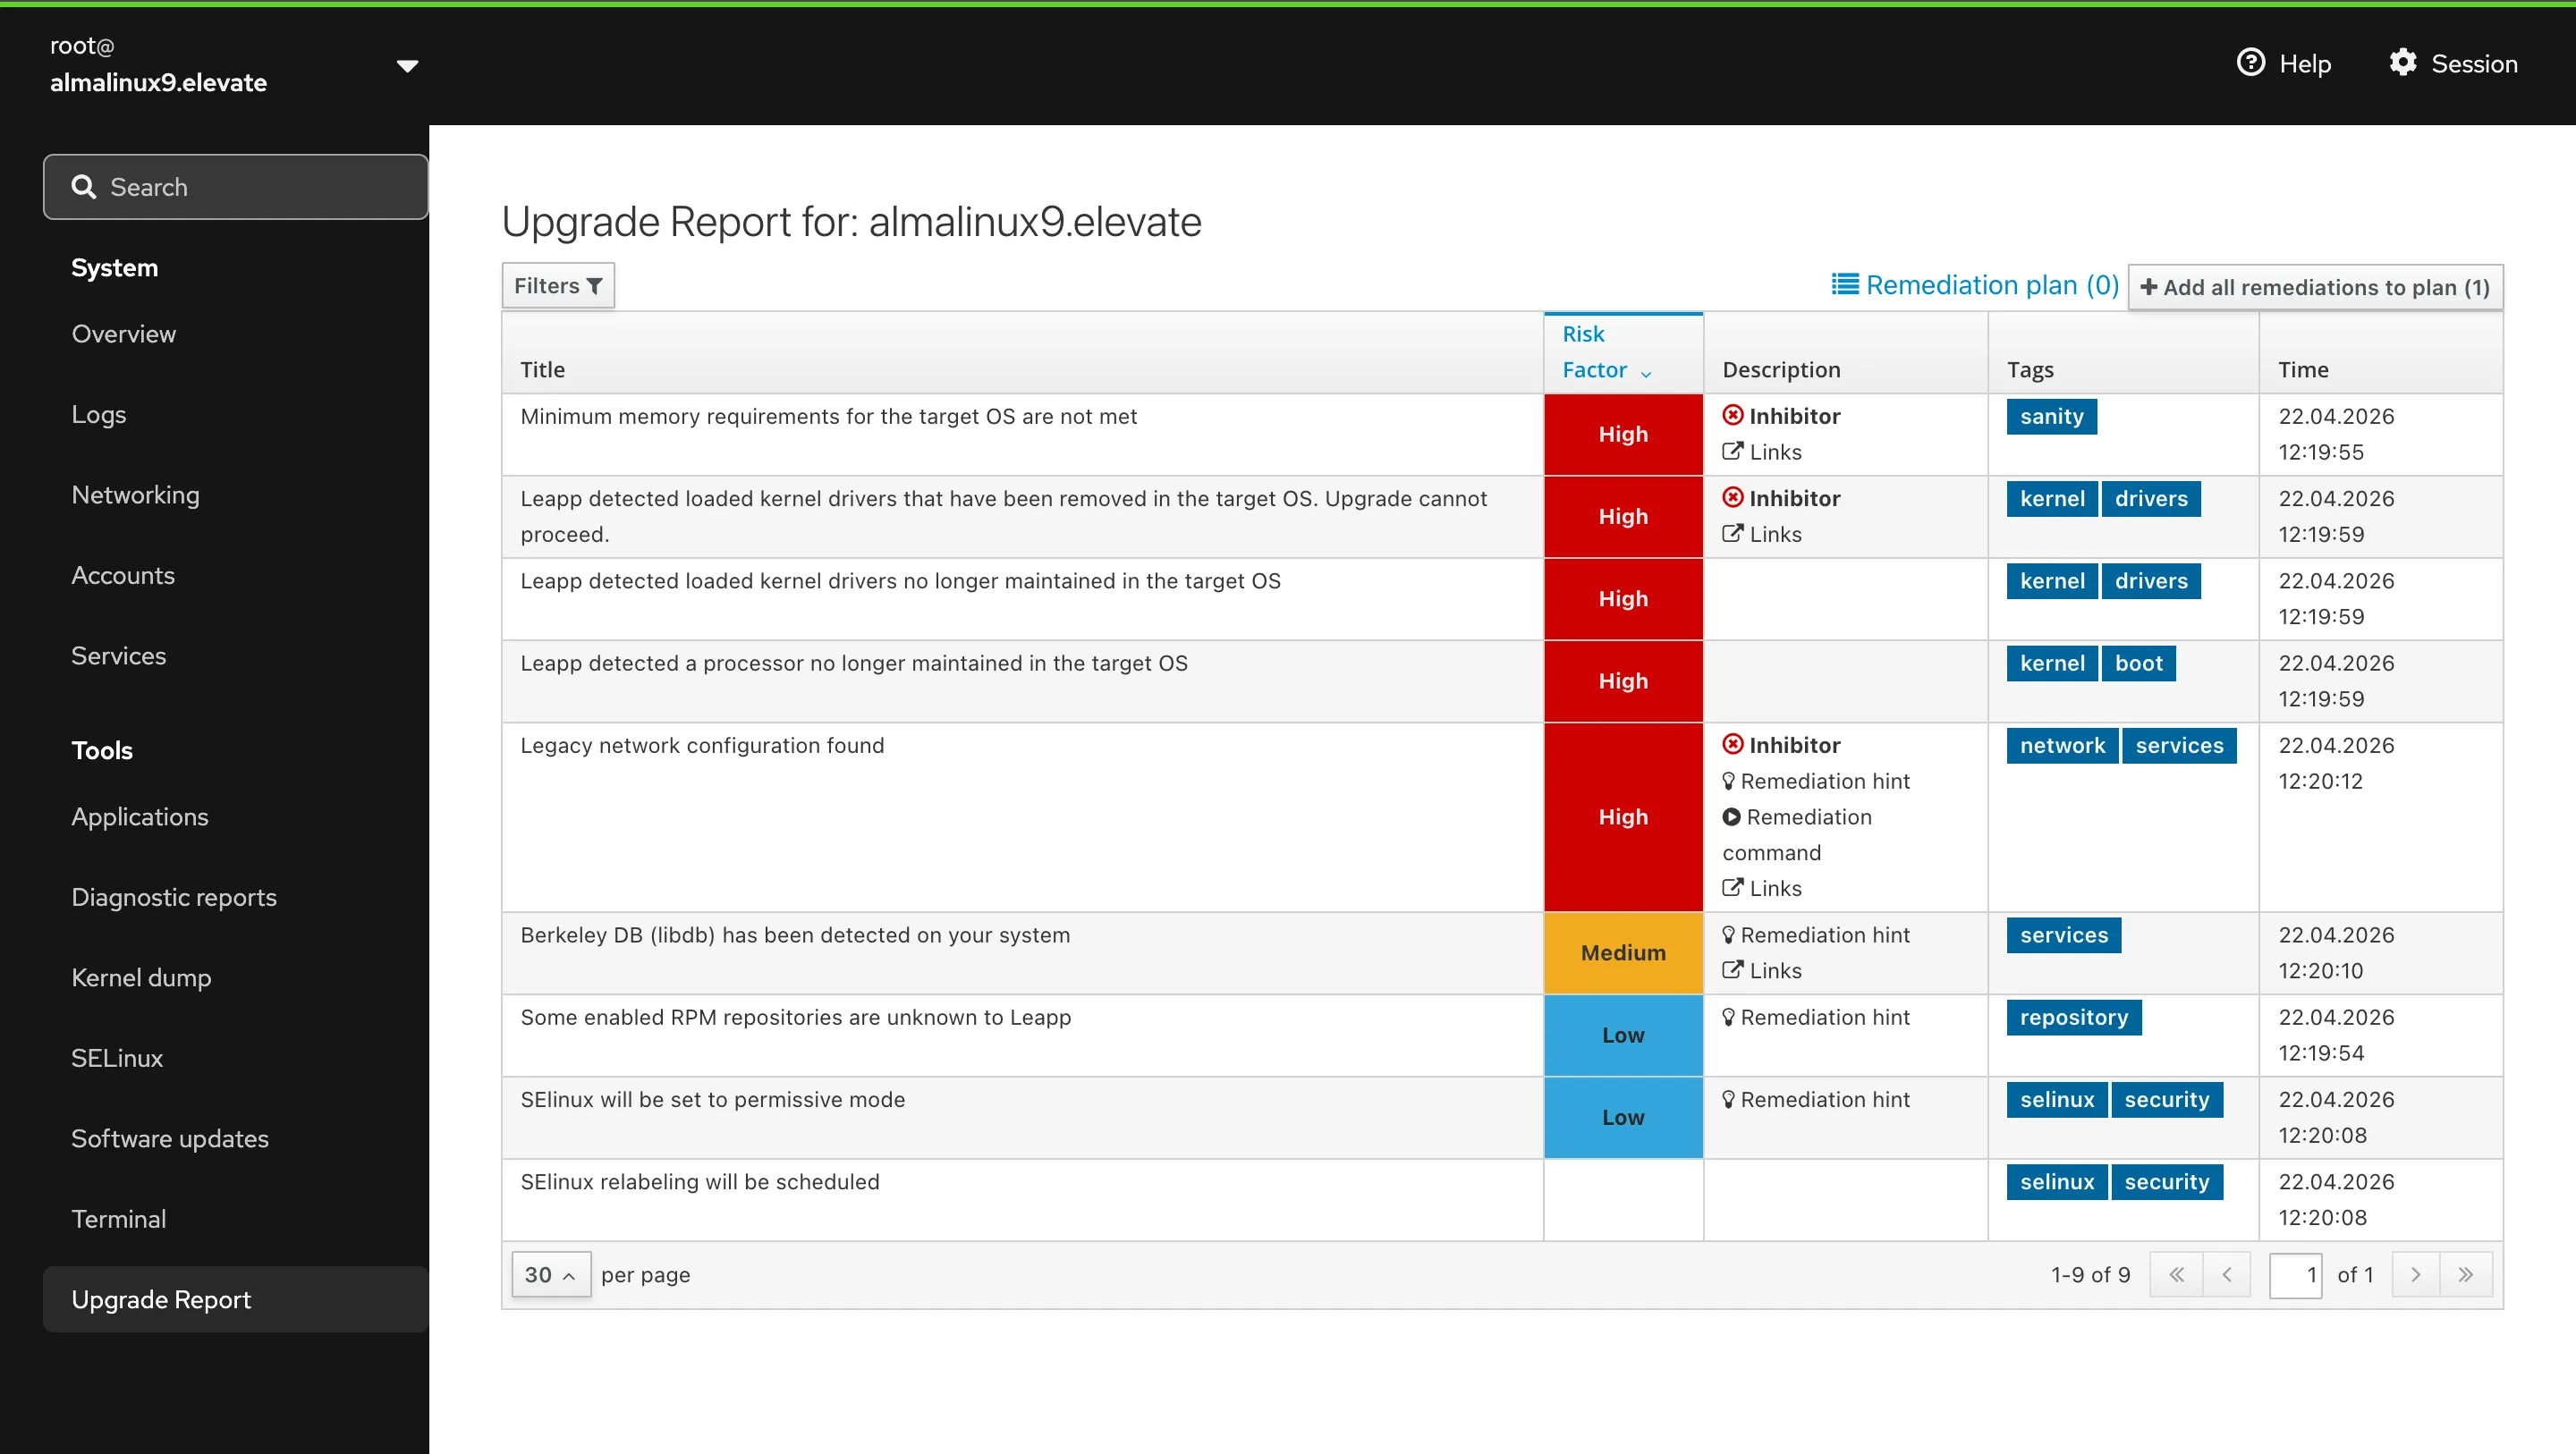Open Applications under Tools
2576x1454 pixels.
pyautogui.click(x=140, y=816)
